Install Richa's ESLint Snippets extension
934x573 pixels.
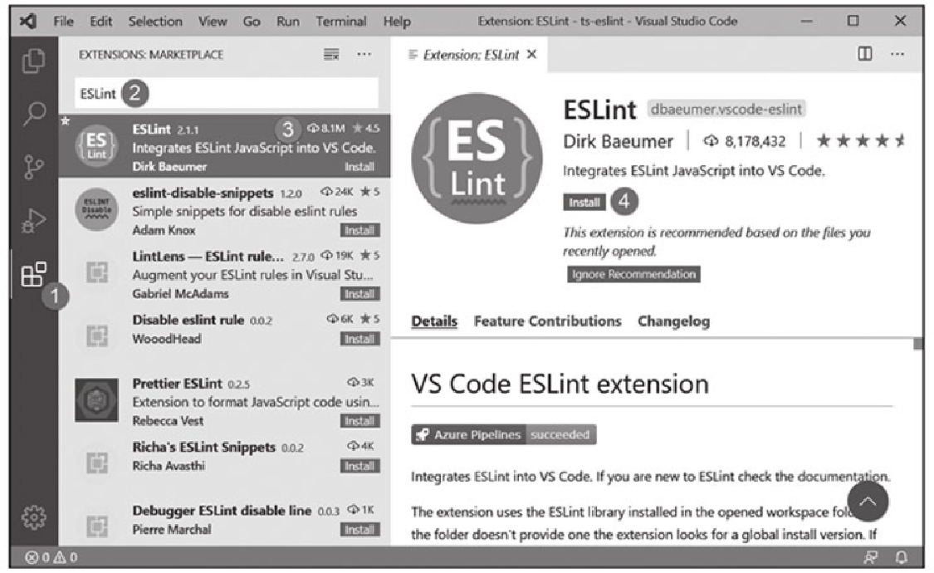[x=359, y=467]
